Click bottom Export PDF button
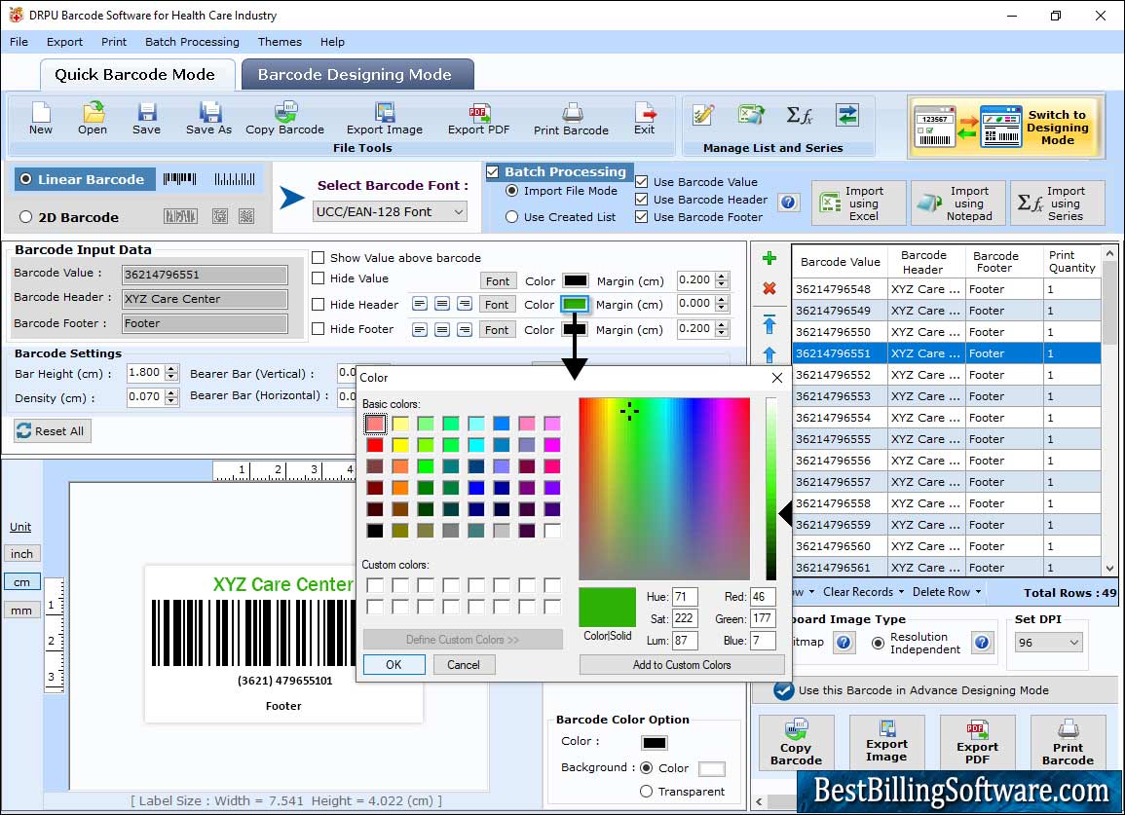 [x=977, y=742]
